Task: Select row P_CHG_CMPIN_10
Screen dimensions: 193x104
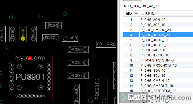Action: click(158, 80)
